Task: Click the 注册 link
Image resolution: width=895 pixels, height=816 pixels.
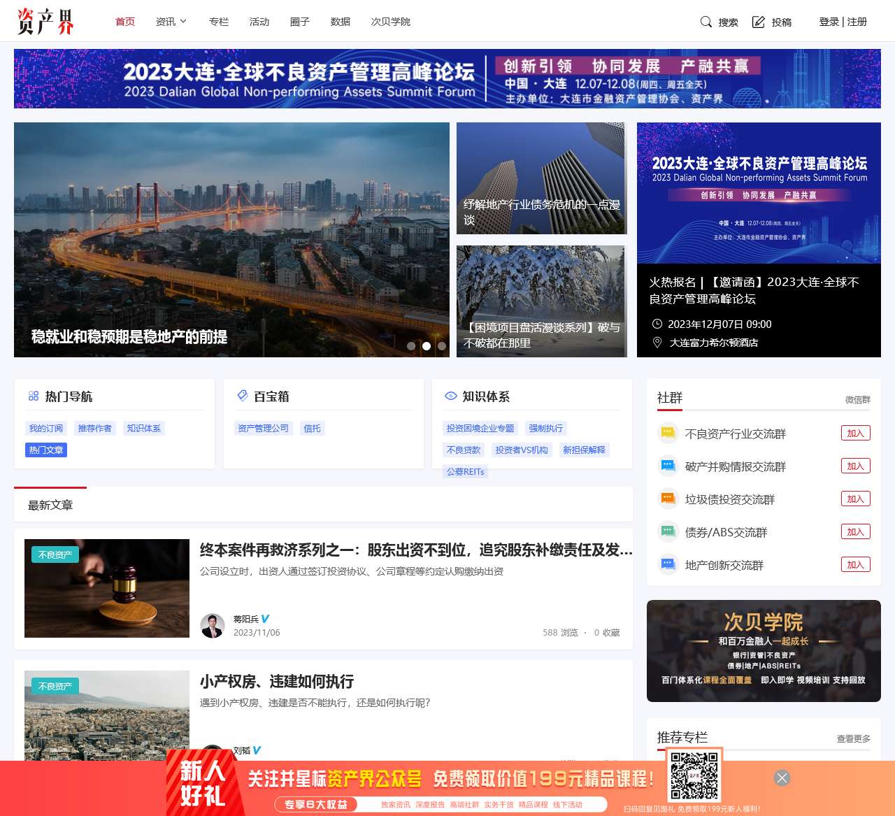Action: point(857,22)
